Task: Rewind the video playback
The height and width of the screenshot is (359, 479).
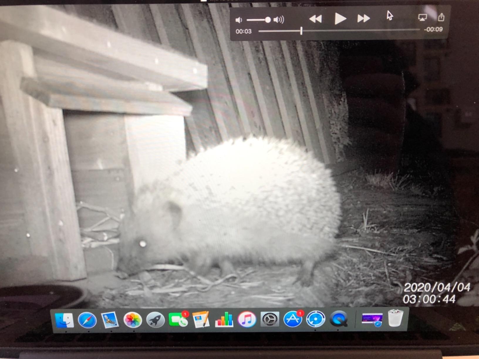Action: 316,19
